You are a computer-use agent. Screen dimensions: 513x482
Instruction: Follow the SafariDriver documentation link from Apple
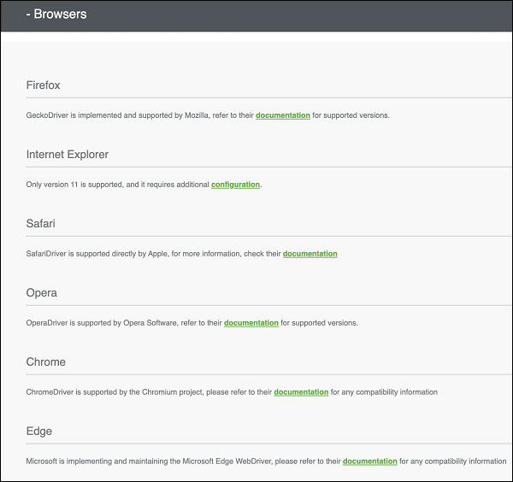tap(310, 254)
